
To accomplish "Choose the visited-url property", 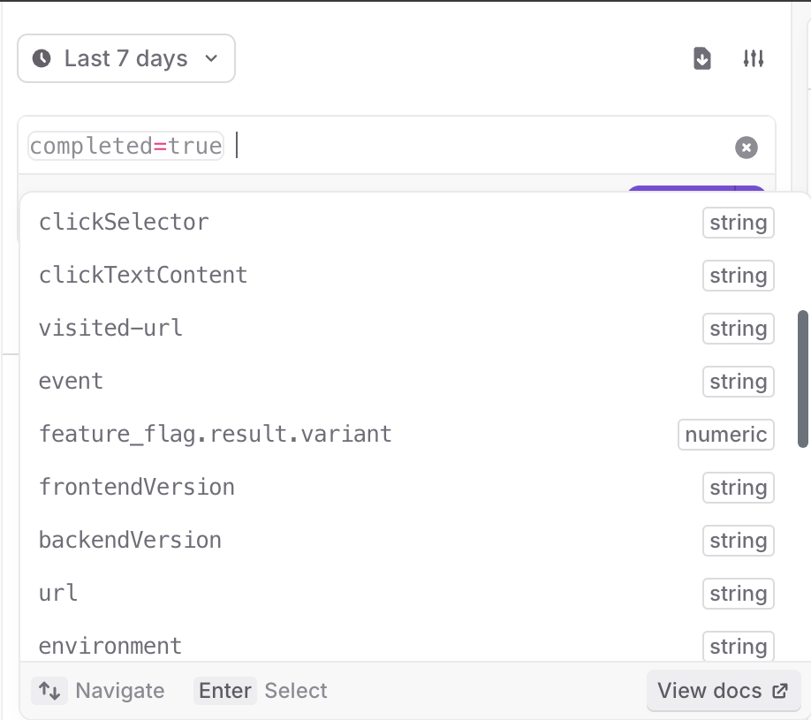I will point(110,329).
